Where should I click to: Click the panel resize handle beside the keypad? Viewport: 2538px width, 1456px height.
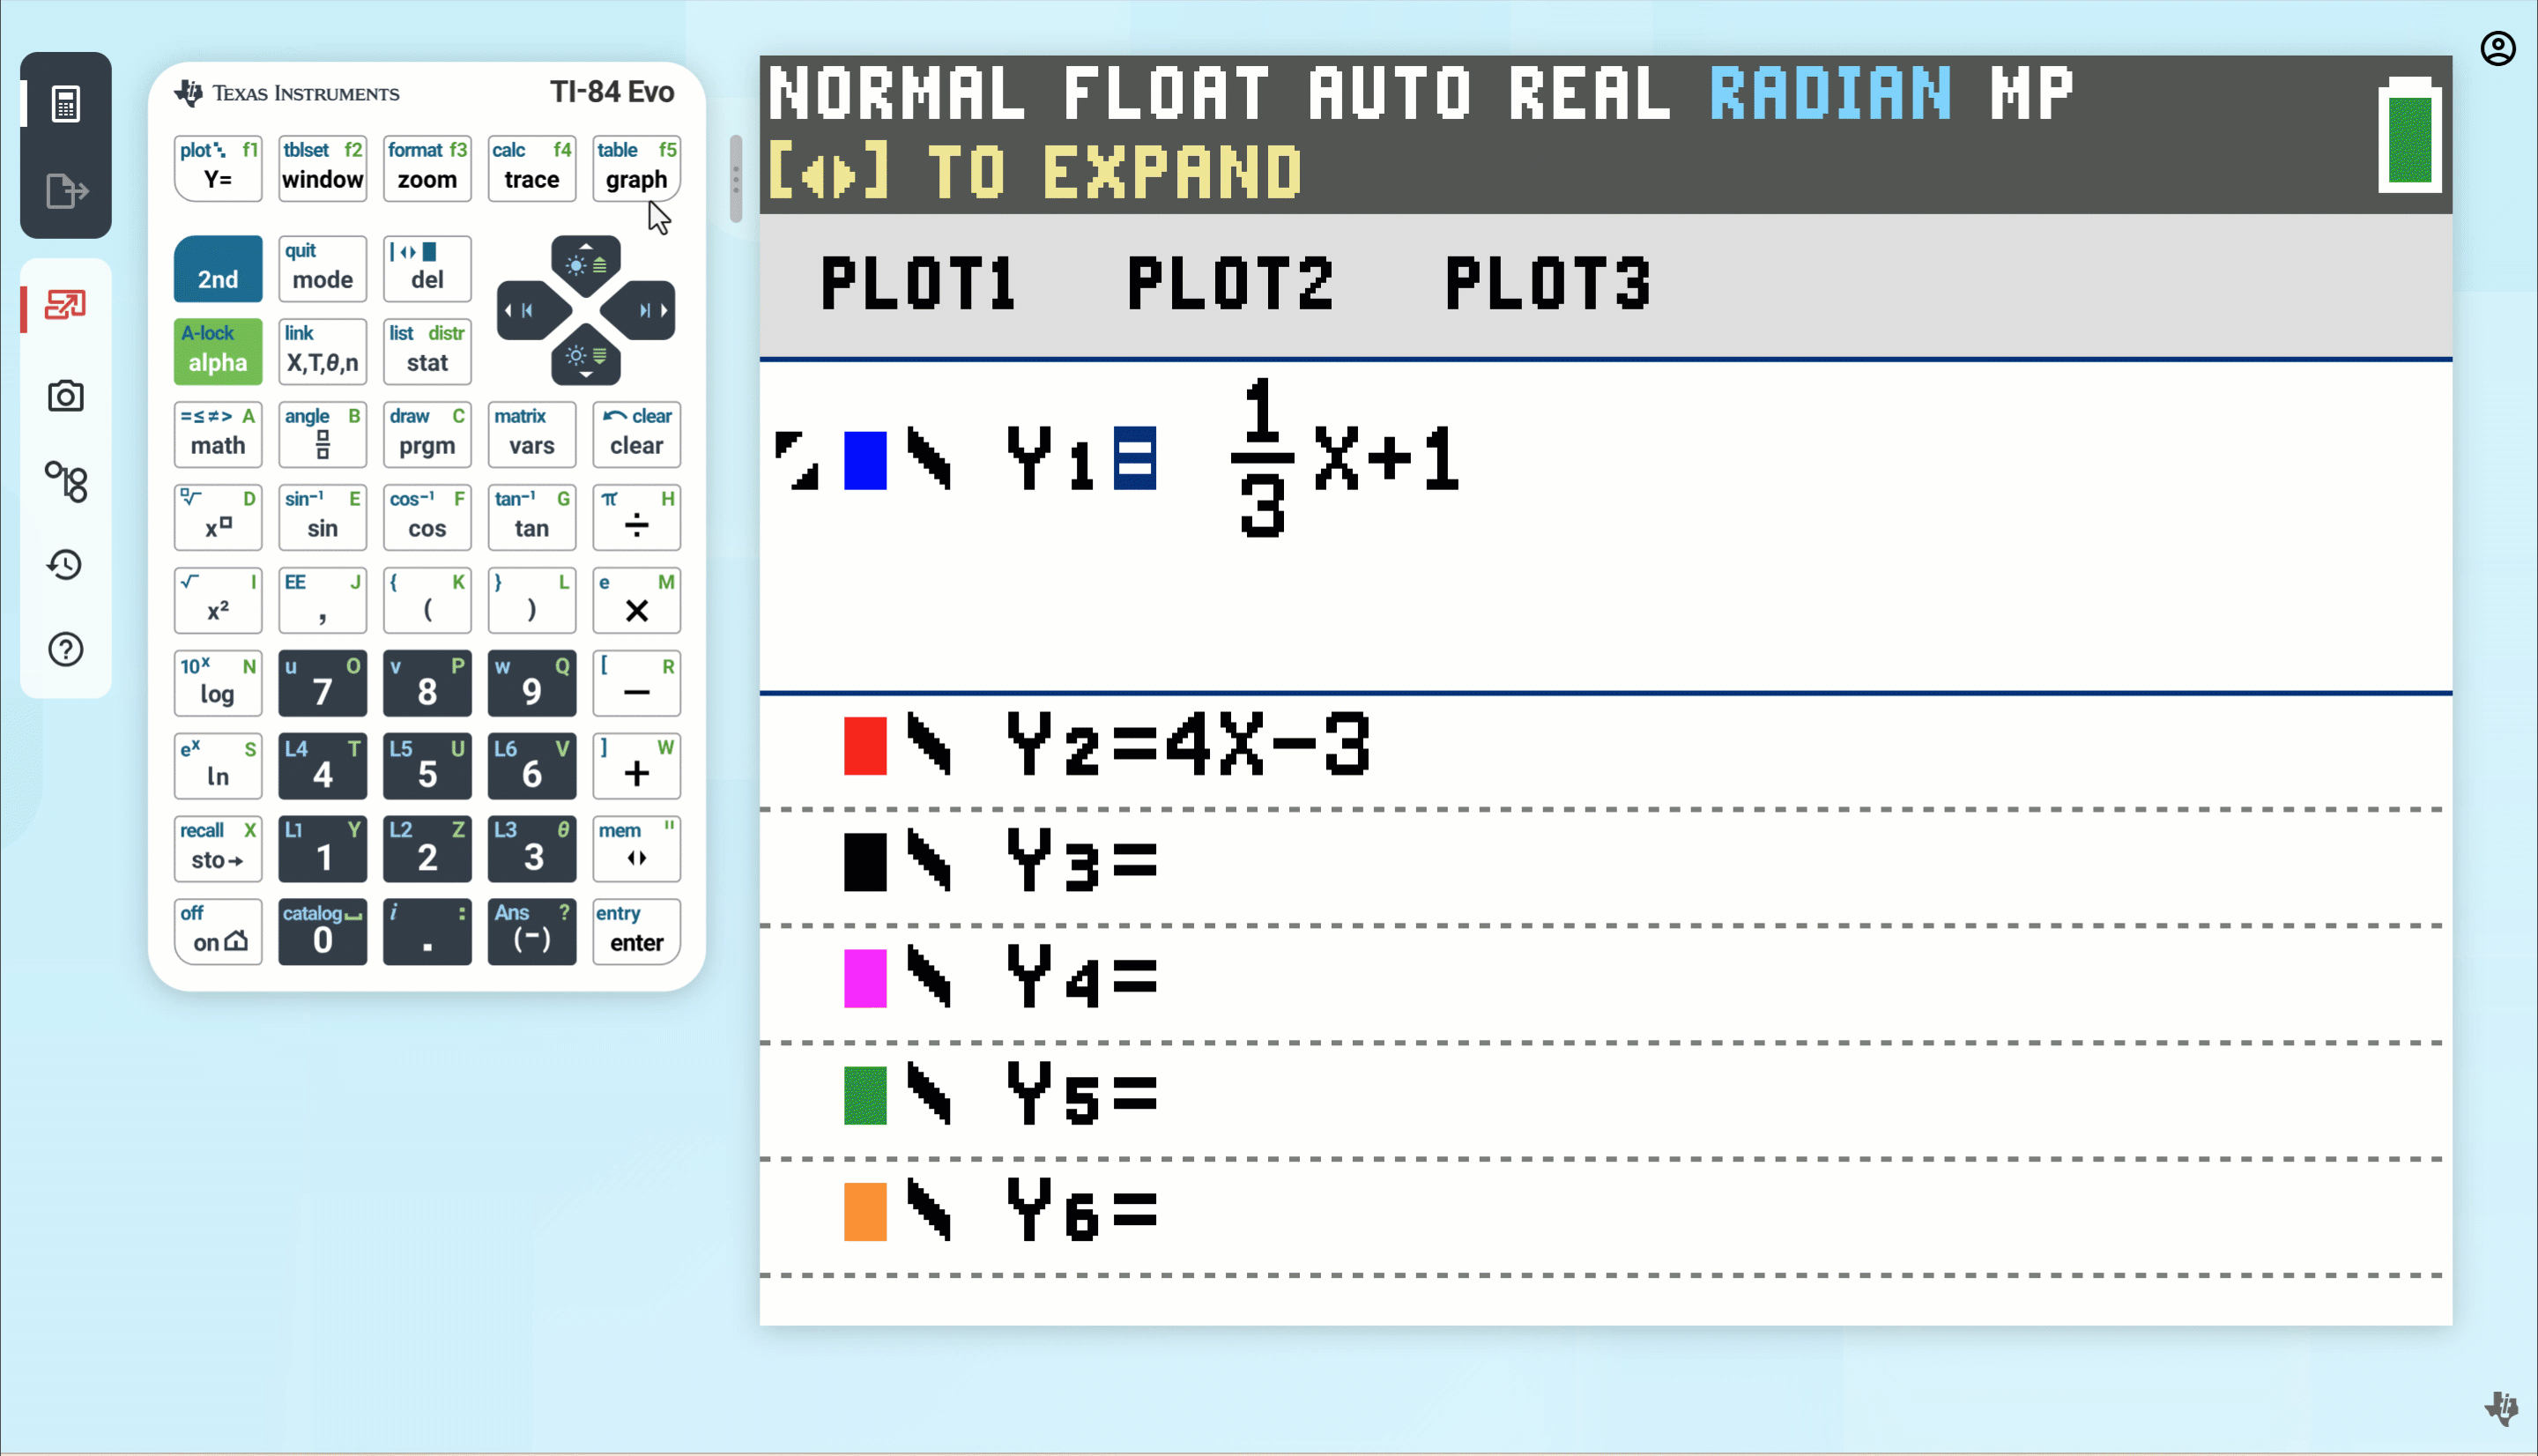click(736, 179)
